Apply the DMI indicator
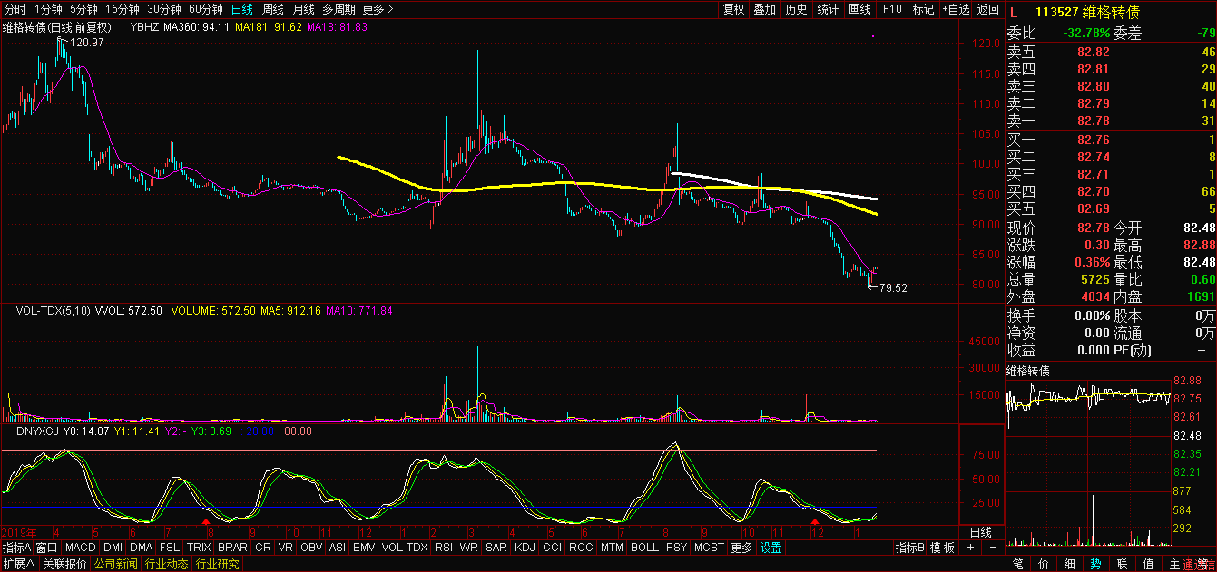 tap(113, 548)
